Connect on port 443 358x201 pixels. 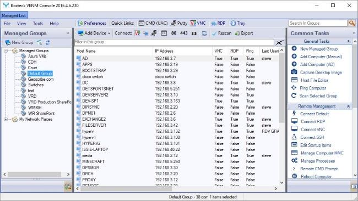184,33
